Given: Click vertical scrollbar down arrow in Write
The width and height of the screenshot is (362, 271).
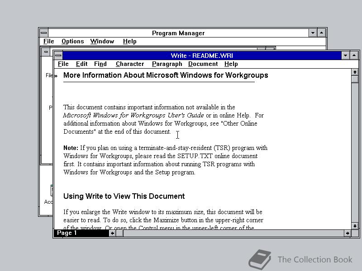Looking at the screenshot, I should 355,226.
